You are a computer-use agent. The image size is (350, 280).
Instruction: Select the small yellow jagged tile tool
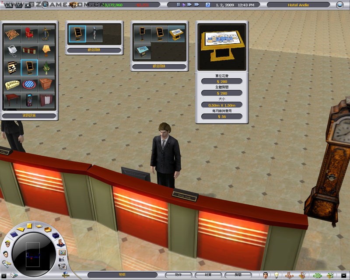tap(39, 226)
